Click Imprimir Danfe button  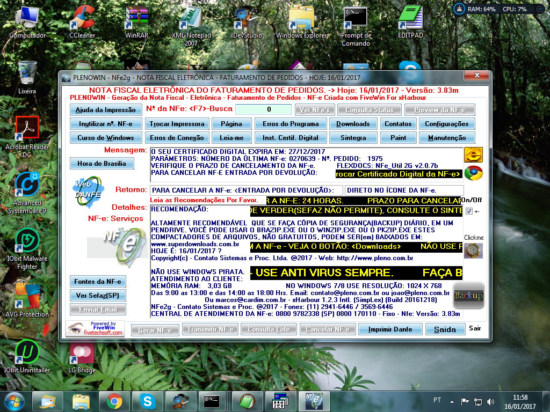click(x=390, y=329)
